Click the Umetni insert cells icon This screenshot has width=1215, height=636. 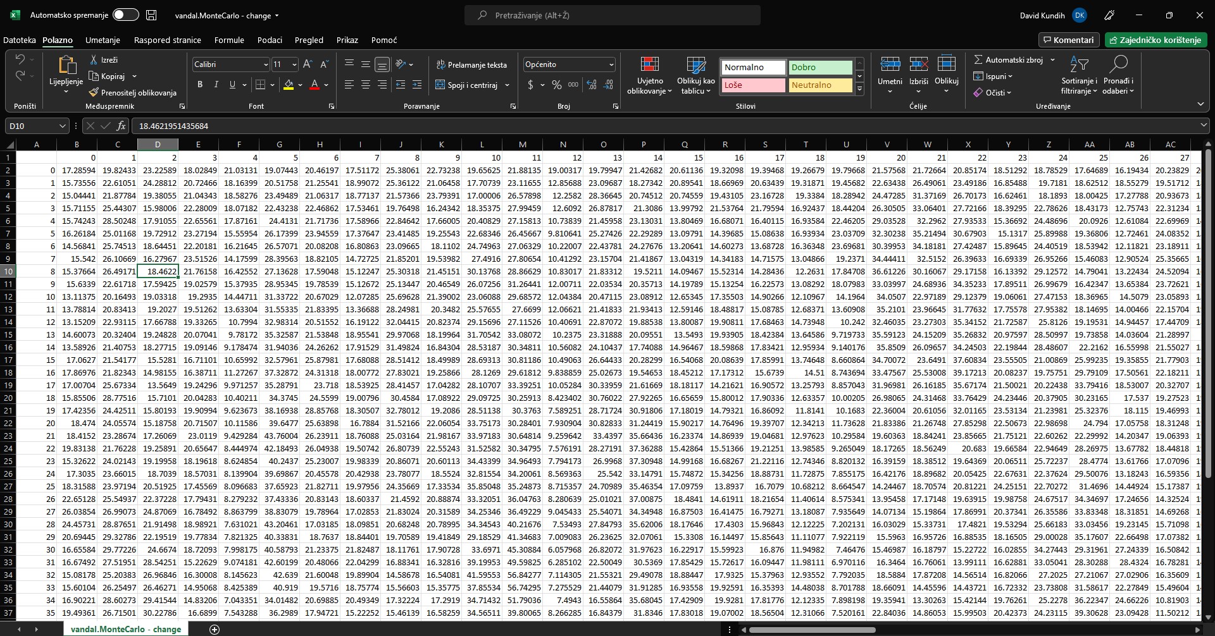[x=890, y=64]
